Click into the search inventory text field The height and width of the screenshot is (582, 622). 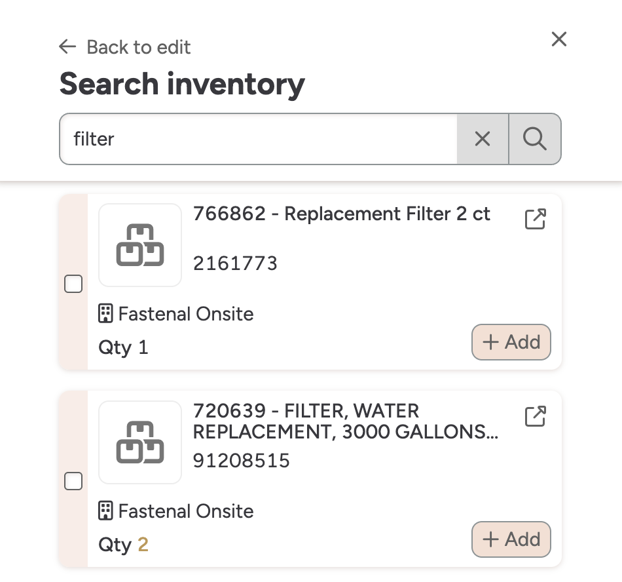tap(259, 139)
